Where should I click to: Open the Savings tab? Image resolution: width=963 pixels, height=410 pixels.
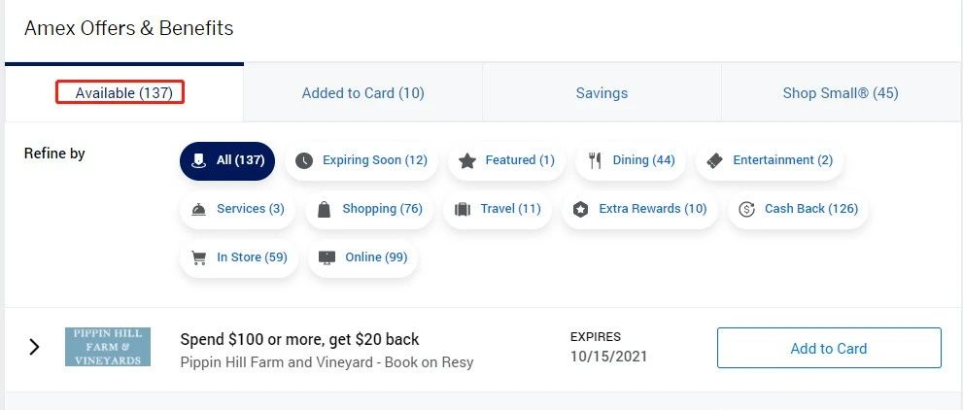click(602, 93)
